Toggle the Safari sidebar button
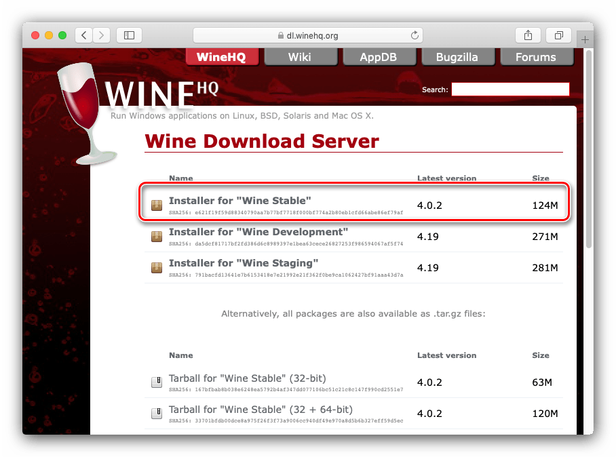 (x=128, y=35)
